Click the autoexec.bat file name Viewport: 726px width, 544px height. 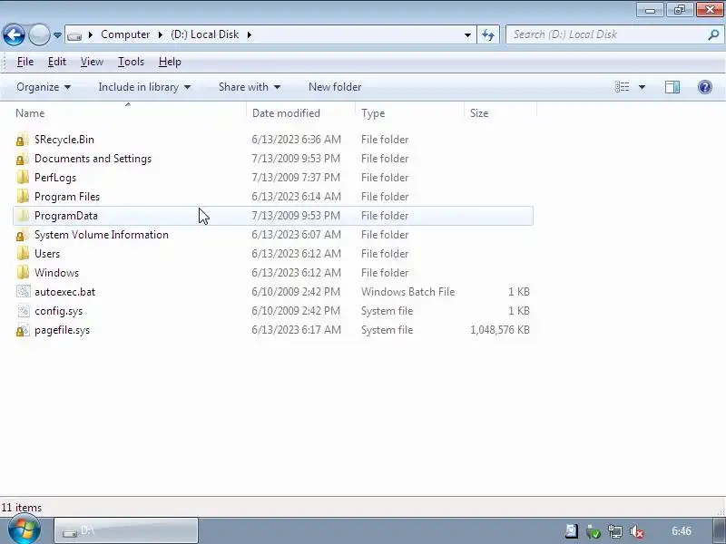click(64, 292)
